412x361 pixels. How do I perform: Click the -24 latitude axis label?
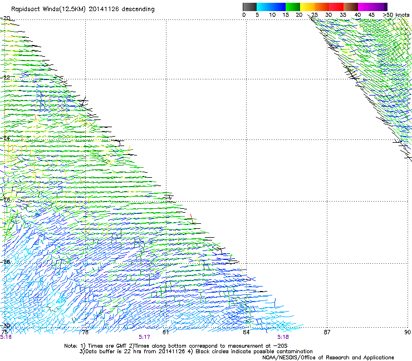tap(5, 138)
